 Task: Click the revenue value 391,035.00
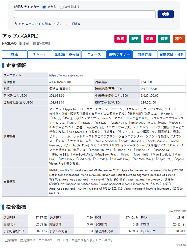point(57,96)
